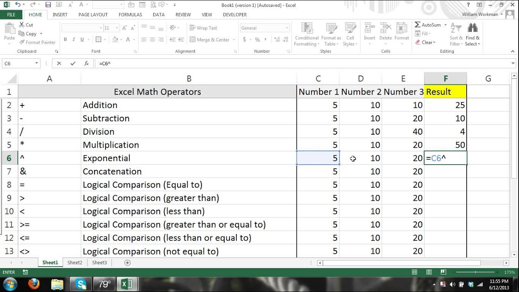Switch to PAGE LAYOUT tab
519x292 pixels.
click(x=93, y=15)
